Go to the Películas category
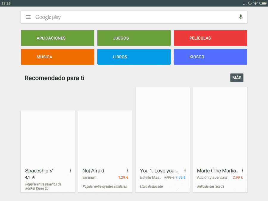The image size is (268, 201). pos(211,38)
